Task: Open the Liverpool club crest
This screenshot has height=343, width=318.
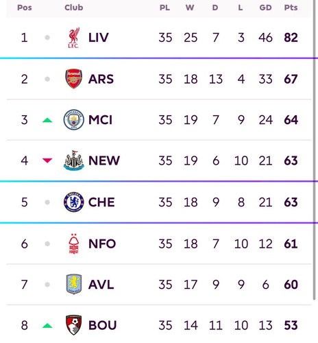Action: coord(73,38)
